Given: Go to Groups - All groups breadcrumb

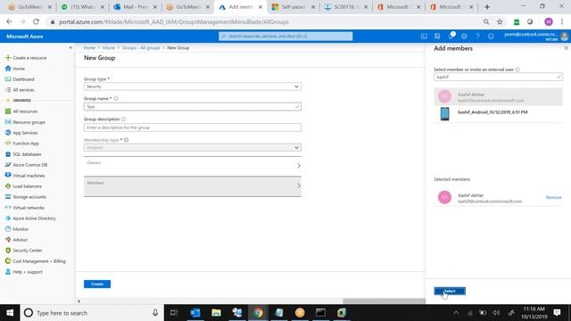Looking at the screenshot, I should [x=141, y=47].
